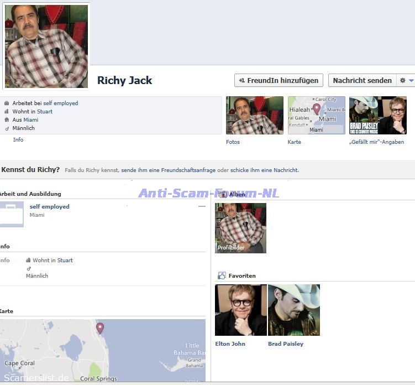
Task: Open the Karte map thumbnail showing Miami
Action: 316,115
